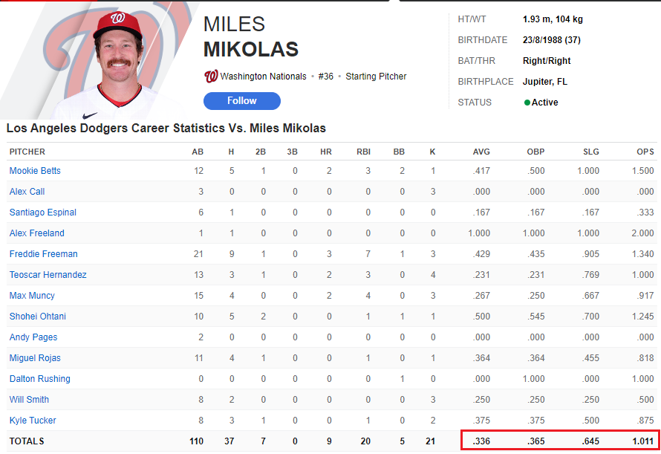This screenshot has width=661, height=454.
Task: Click the green Active status indicator
Action: tap(527, 103)
